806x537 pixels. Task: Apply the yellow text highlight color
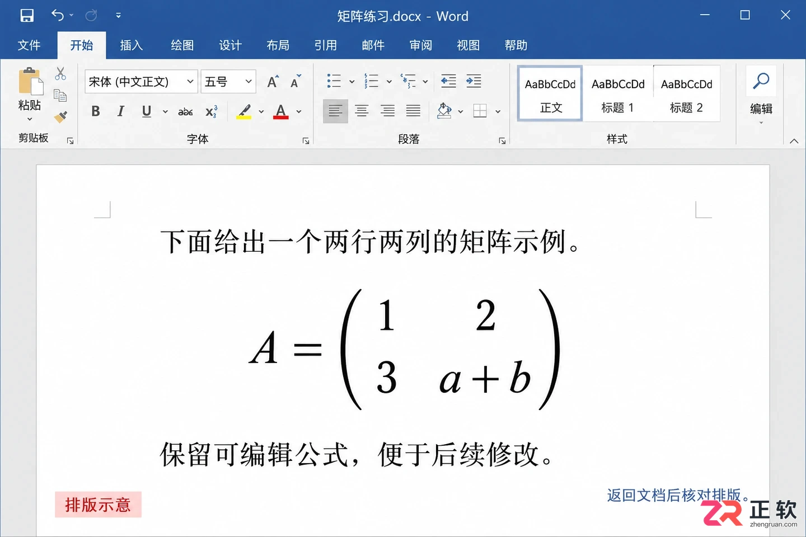coord(243,111)
